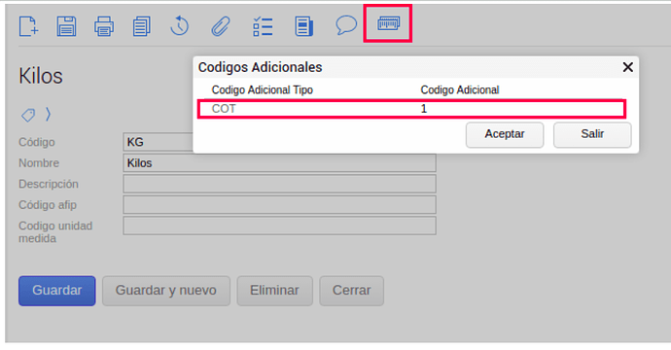Click the Descripción input field

[x=279, y=184]
